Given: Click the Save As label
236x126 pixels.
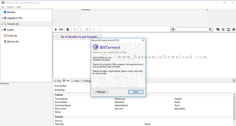Looking at the screenshot, I should point(58,121).
